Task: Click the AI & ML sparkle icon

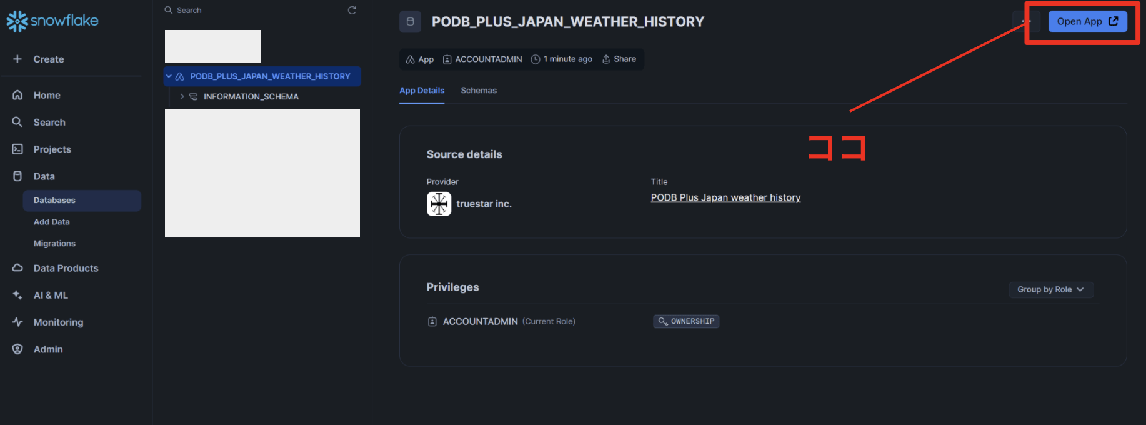Action: (17, 295)
